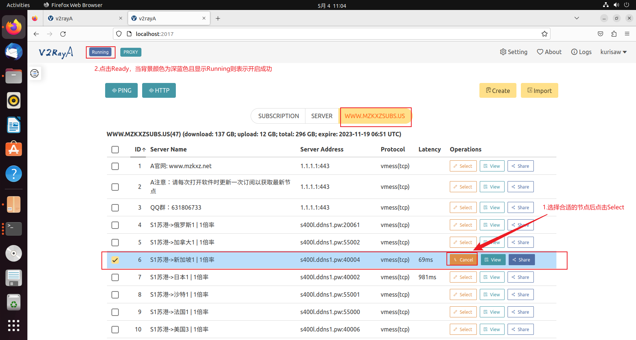This screenshot has height=340, width=636.
Task: Select WWW.MZKXZSUBS.US tab
Action: [375, 116]
